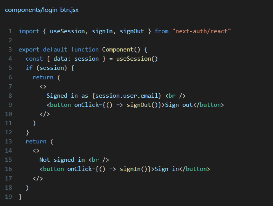Click line number 2 in the gutter
This screenshot has width=273, height=206.
(10, 40)
